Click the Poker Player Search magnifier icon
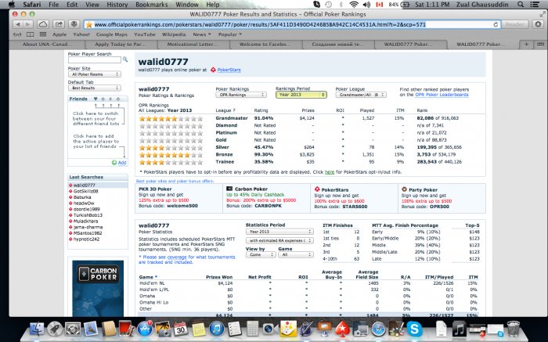The image size is (548, 342). coord(125,59)
